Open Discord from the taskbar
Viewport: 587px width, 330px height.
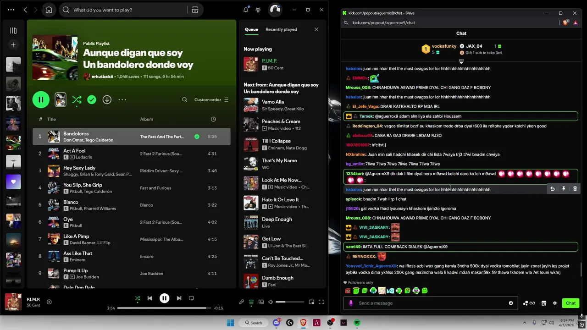pos(277,323)
